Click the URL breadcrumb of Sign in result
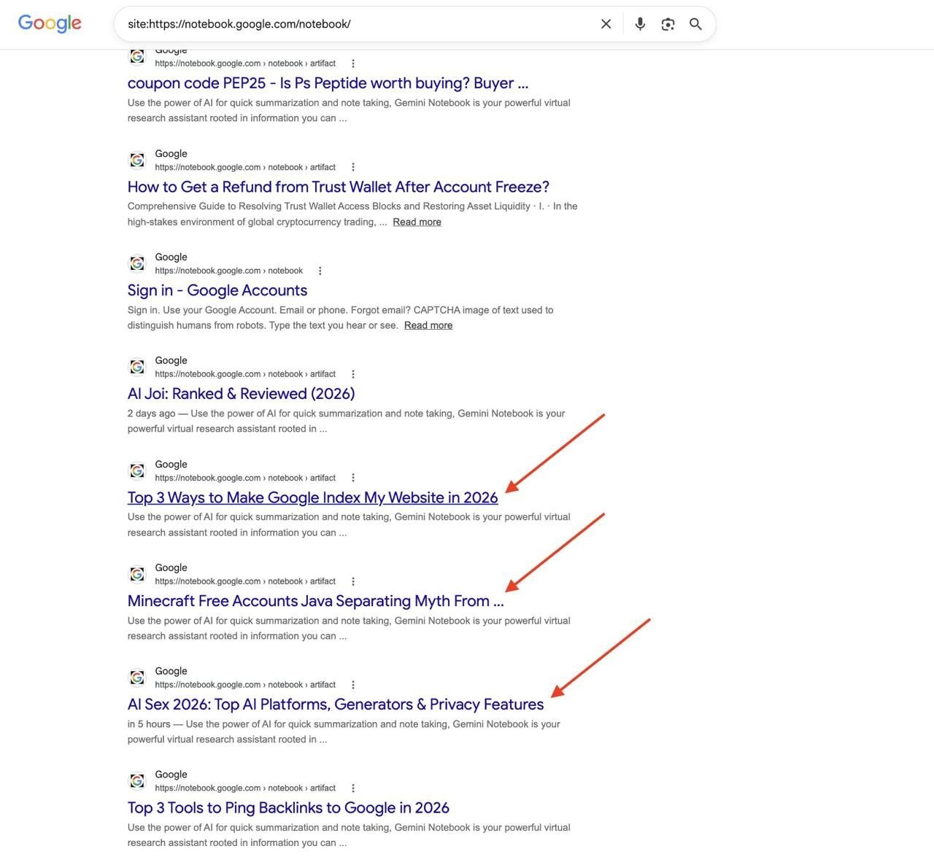This screenshot has width=934, height=865. [228, 271]
